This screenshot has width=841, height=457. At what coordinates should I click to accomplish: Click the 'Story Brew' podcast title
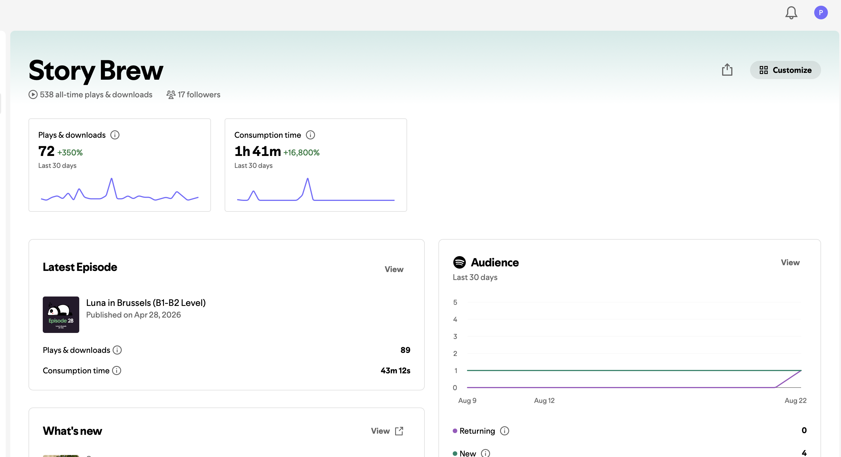click(96, 71)
